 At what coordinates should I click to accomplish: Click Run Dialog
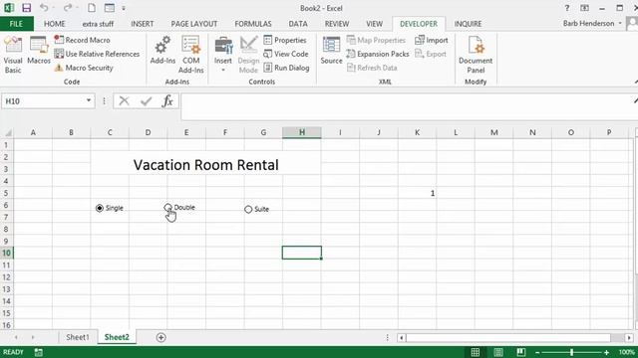click(286, 68)
